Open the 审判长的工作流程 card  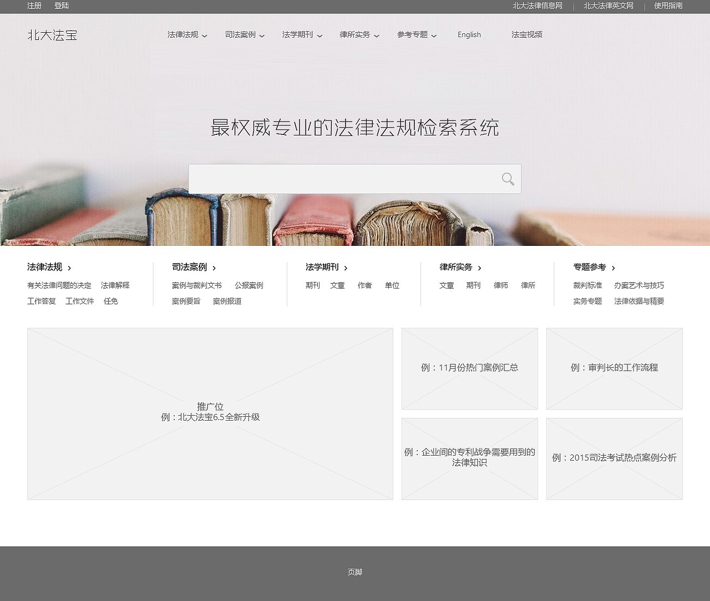click(615, 368)
